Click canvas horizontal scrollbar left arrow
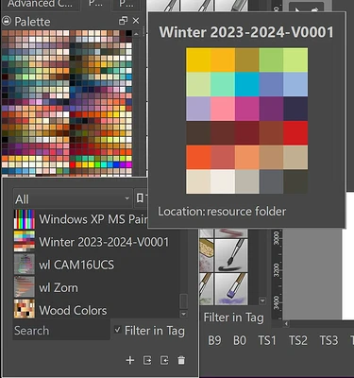This screenshot has height=378, width=354. click(x=286, y=324)
